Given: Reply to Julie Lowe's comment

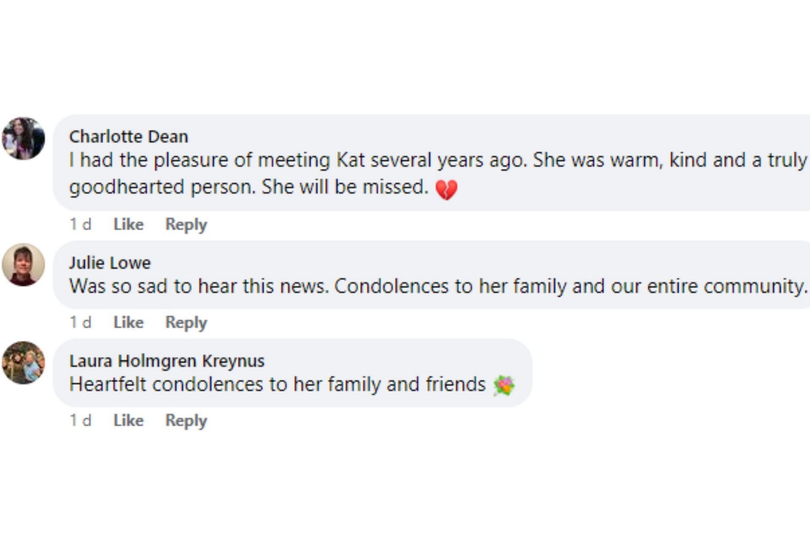Looking at the screenshot, I should pos(186,322).
